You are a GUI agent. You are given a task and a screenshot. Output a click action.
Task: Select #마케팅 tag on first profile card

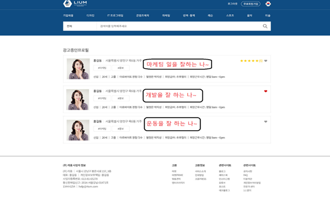102,68
